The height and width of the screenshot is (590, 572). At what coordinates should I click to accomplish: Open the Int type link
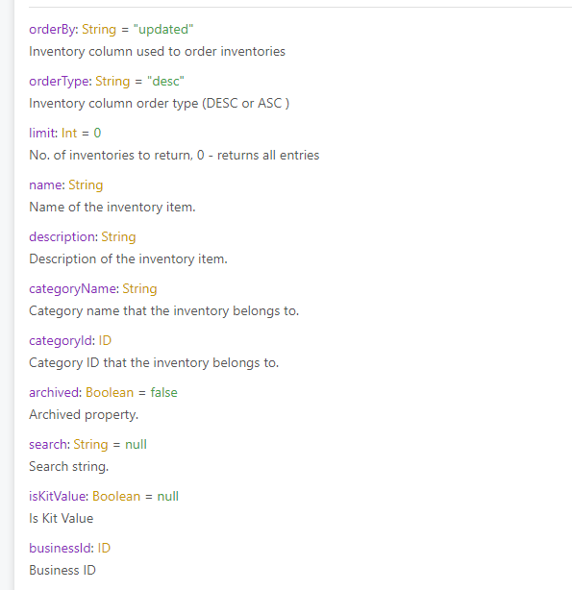click(69, 134)
